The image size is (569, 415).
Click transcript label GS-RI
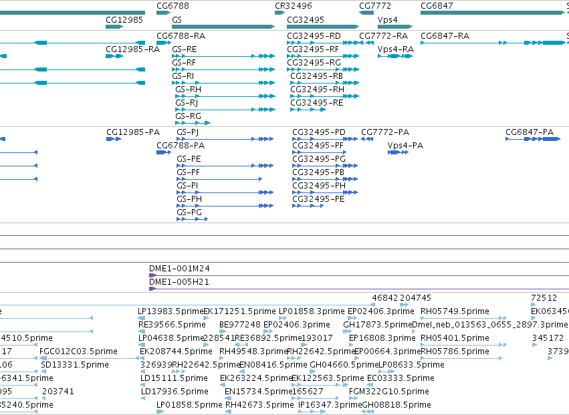(183, 76)
